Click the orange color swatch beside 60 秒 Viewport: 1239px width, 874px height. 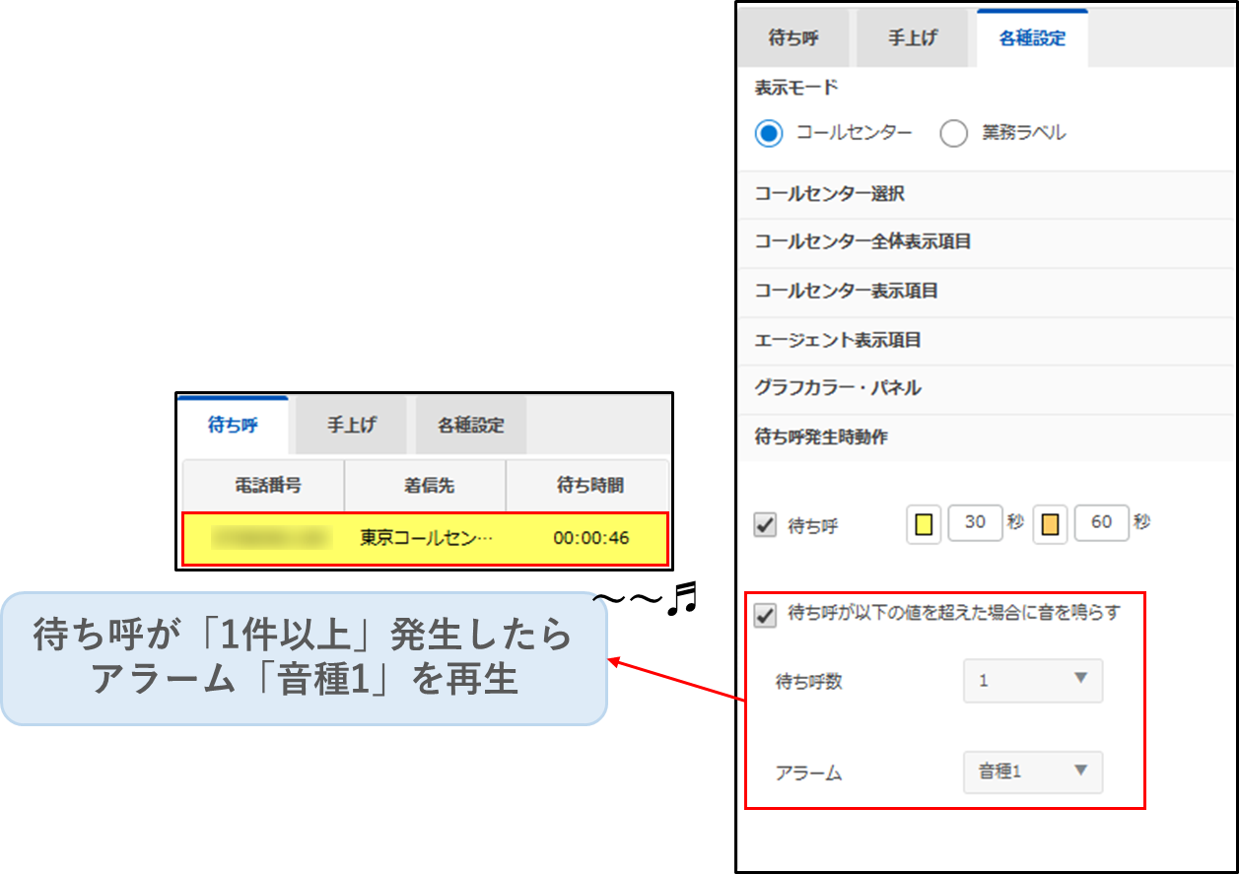tap(1051, 523)
